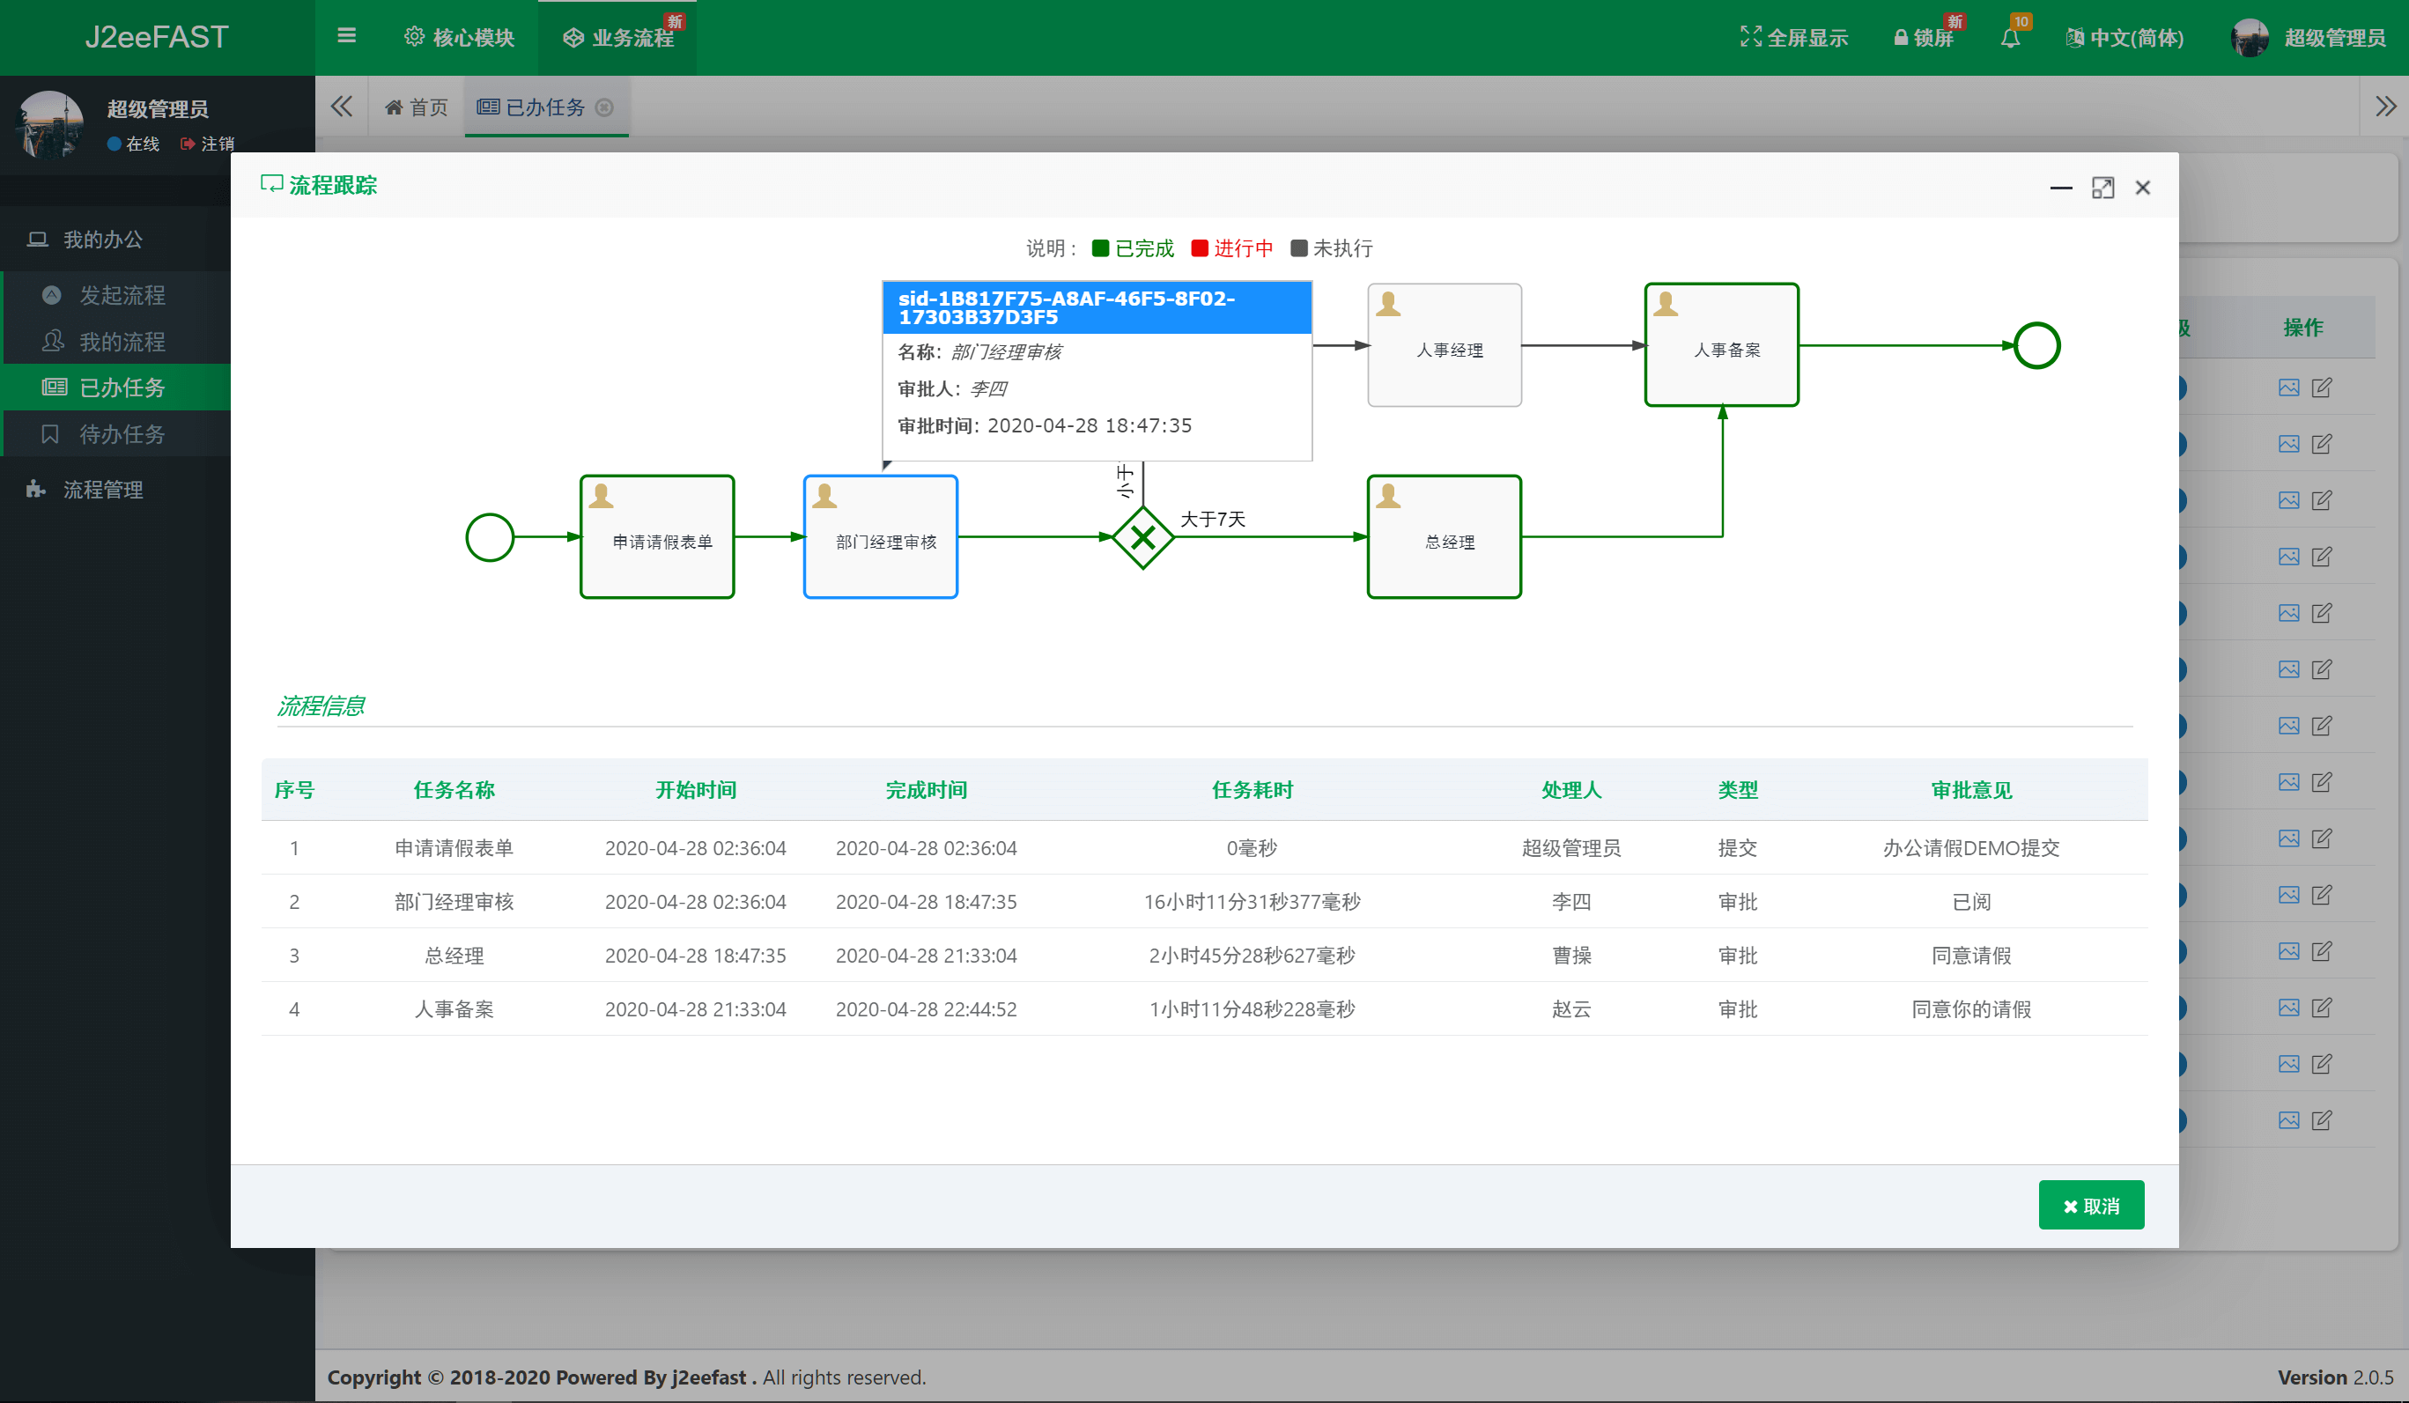Click the 全屏显示 fullscreen icon
Image resolution: width=2409 pixels, height=1403 pixels.
[x=1749, y=37]
